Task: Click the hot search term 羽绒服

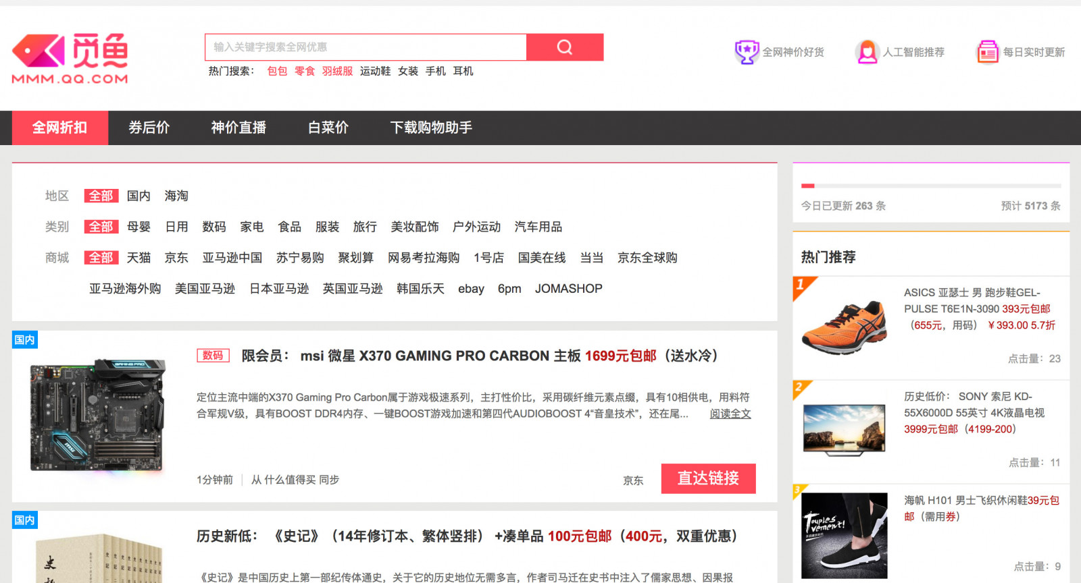Action: click(337, 71)
